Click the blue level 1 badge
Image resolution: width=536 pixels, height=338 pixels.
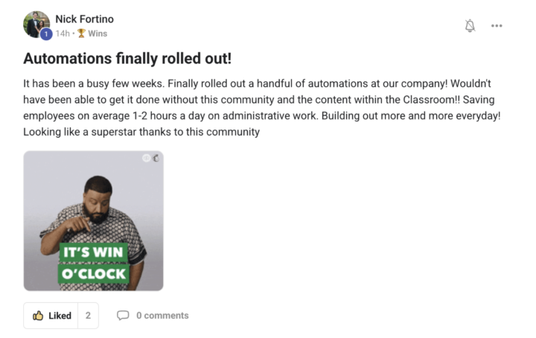click(x=46, y=34)
